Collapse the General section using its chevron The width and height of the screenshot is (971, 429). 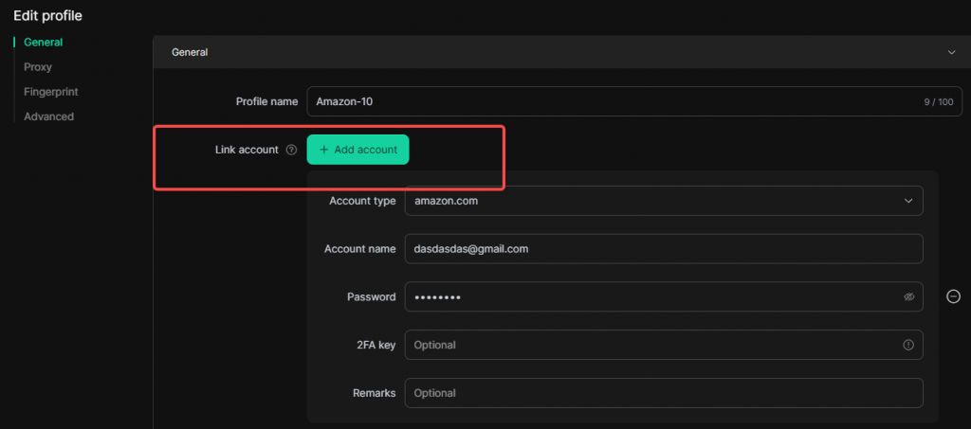(951, 53)
